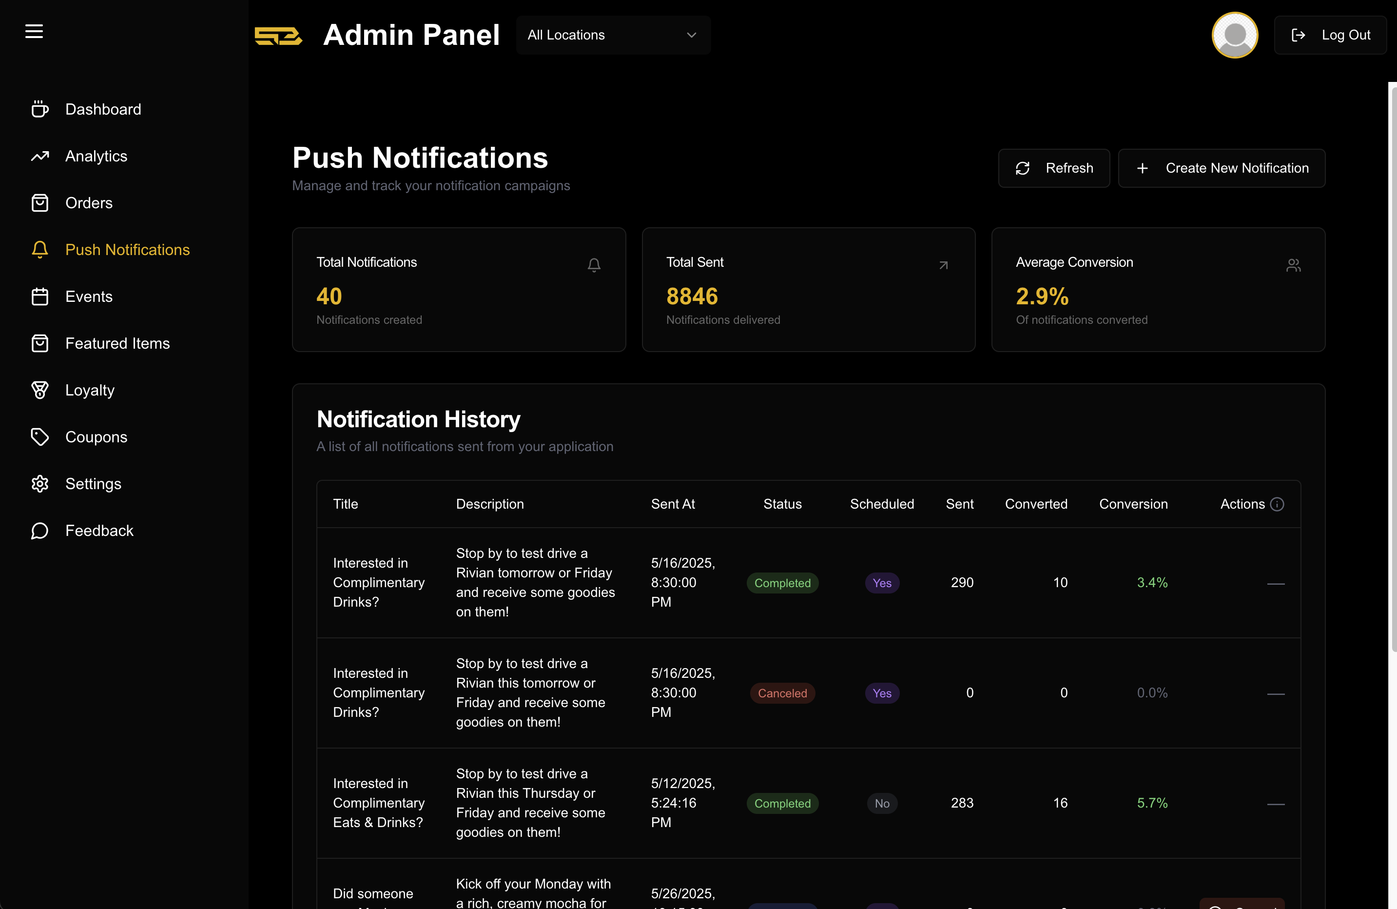Refresh the notifications list
1397x909 pixels.
coord(1054,168)
